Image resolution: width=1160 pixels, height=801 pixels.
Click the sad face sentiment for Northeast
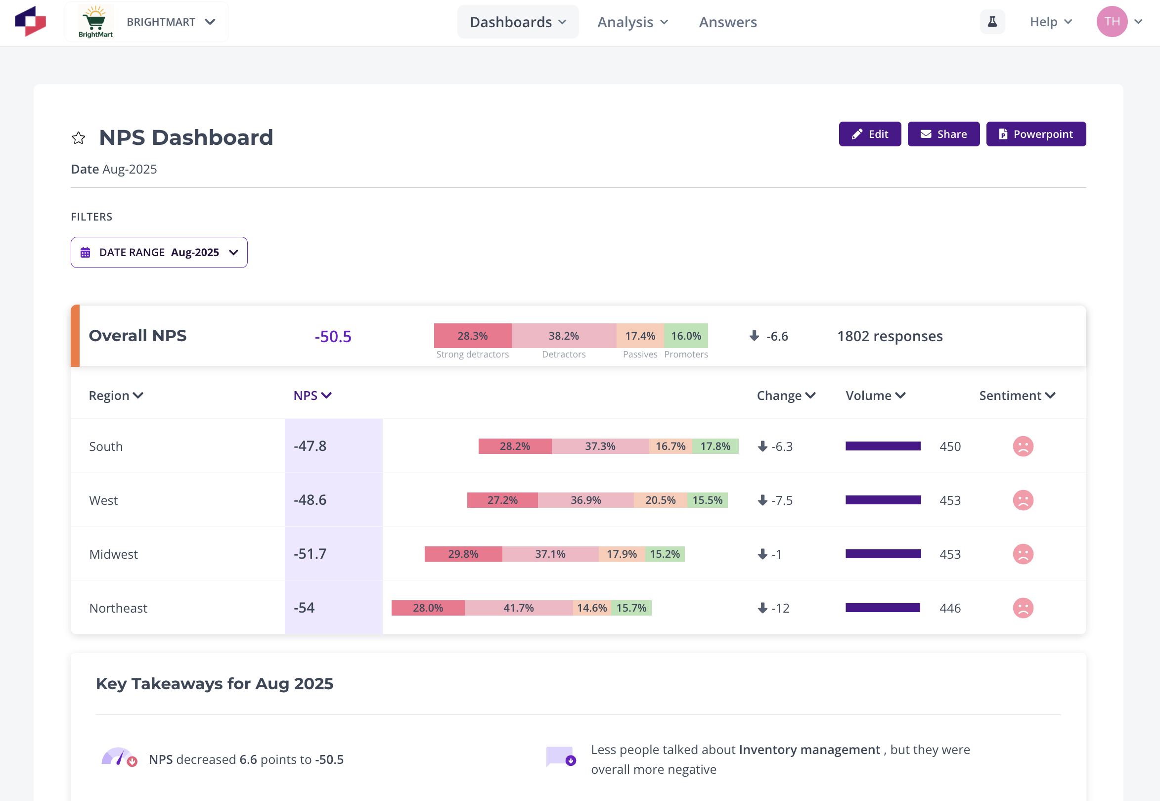1023,608
